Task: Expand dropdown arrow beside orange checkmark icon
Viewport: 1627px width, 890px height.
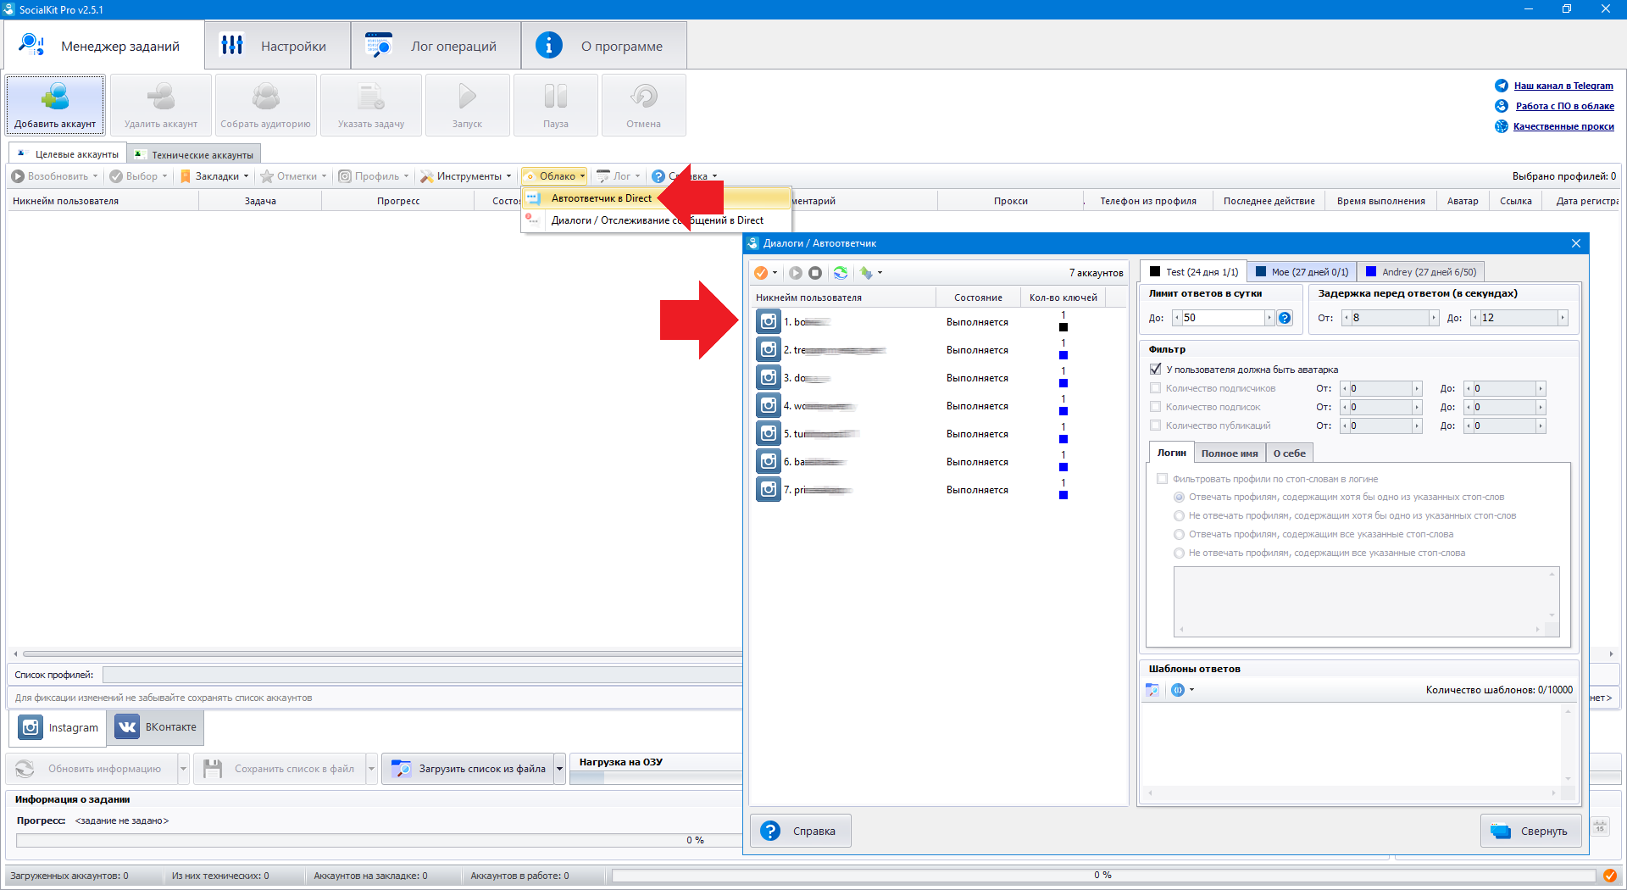Action: coord(775,273)
